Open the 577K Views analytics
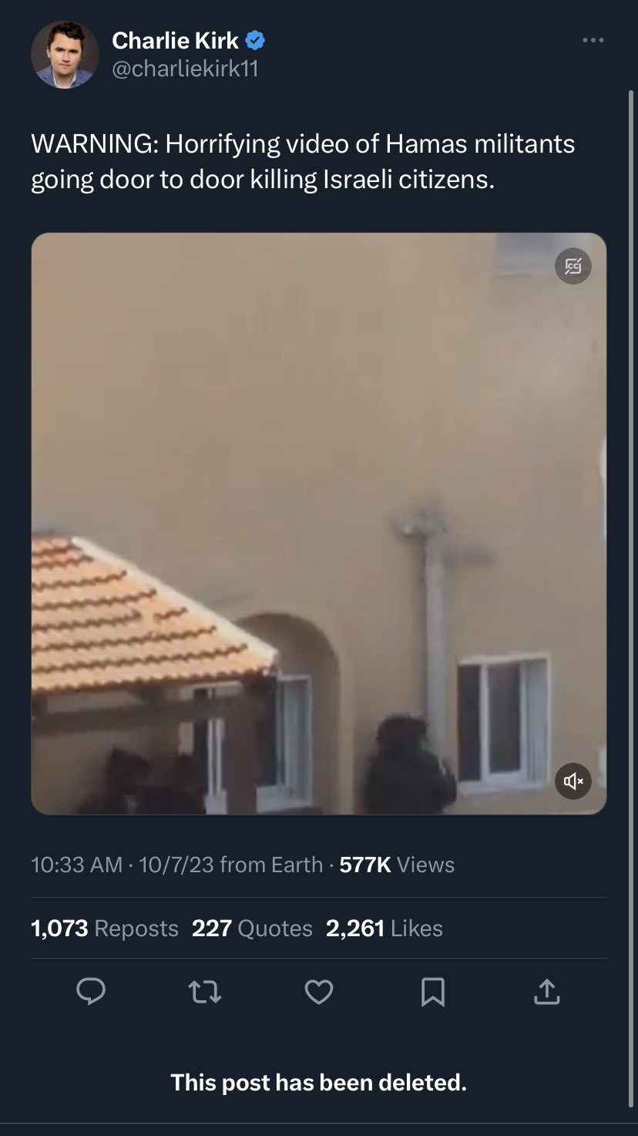The width and height of the screenshot is (638, 1136). (397, 865)
